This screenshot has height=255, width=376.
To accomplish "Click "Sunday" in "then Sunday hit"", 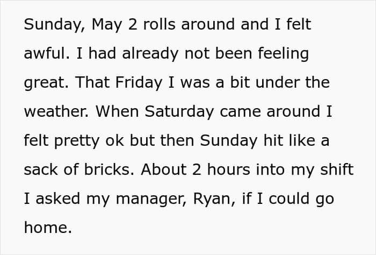I will click(x=228, y=141).
